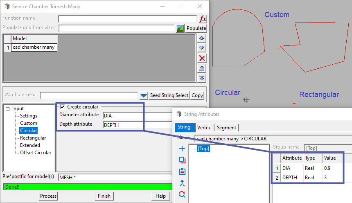Switch to the Vertex tab
Screen dimensions: 352x203
204,128
